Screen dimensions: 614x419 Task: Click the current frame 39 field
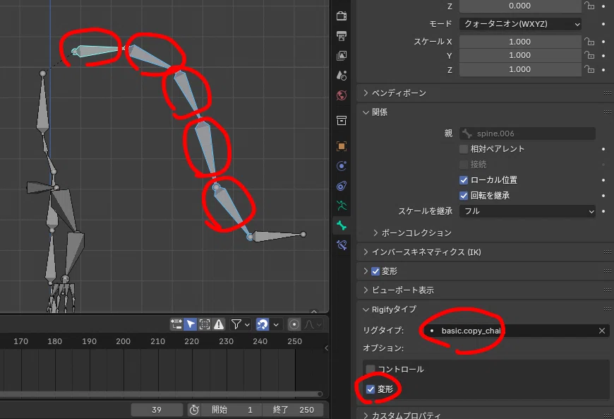157,410
